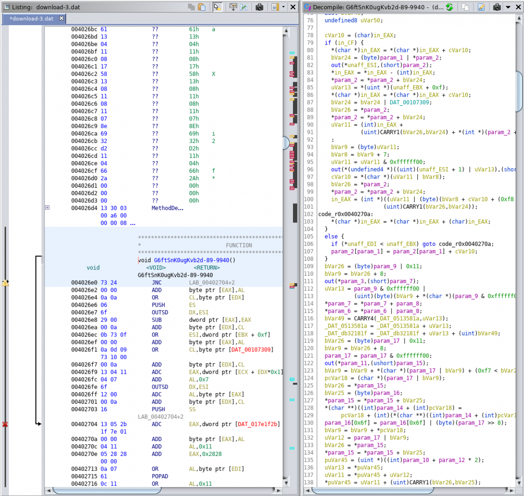
Task: Click DAT_00107309 reference in the listing
Action: [251, 350]
